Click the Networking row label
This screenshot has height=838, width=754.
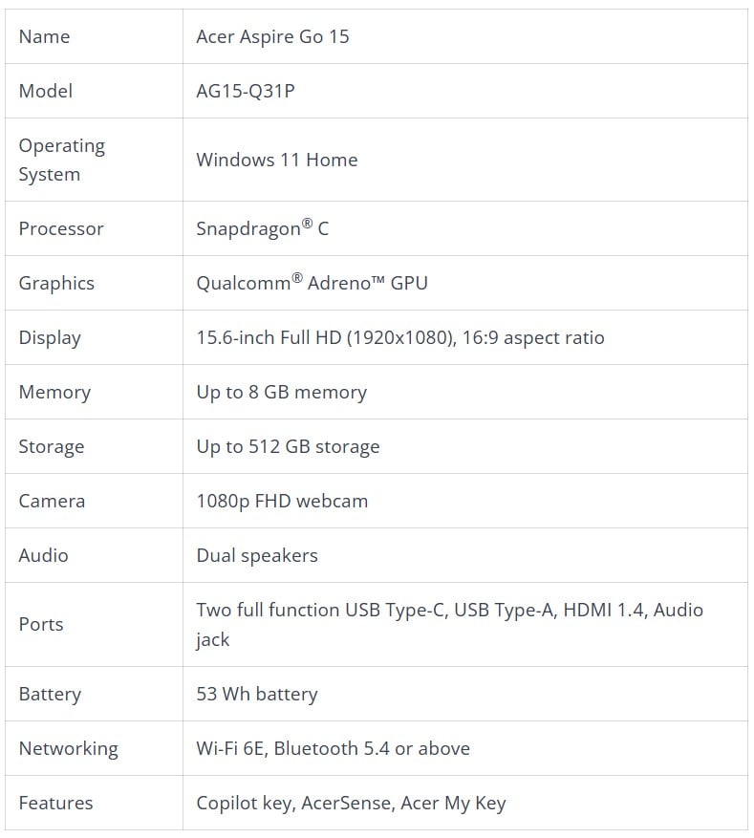[69, 749]
